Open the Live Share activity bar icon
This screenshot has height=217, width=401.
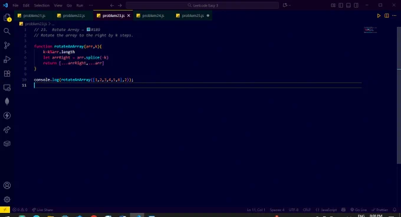coord(7,129)
